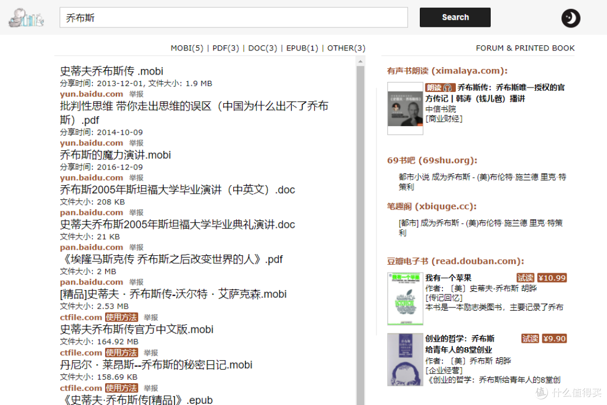Open the 创业的哲学：乔布斯 title link
This screenshot has width=607, height=405.
460,344
